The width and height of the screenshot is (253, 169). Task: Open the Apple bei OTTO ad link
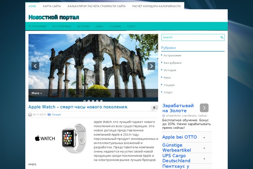click(180, 137)
